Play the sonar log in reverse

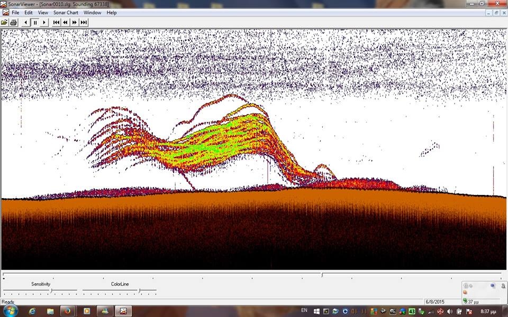(25, 22)
